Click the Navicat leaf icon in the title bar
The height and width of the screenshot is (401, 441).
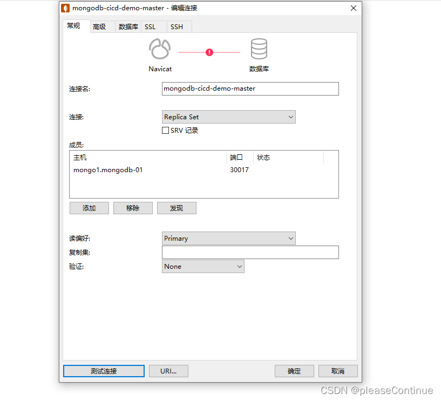[65, 8]
